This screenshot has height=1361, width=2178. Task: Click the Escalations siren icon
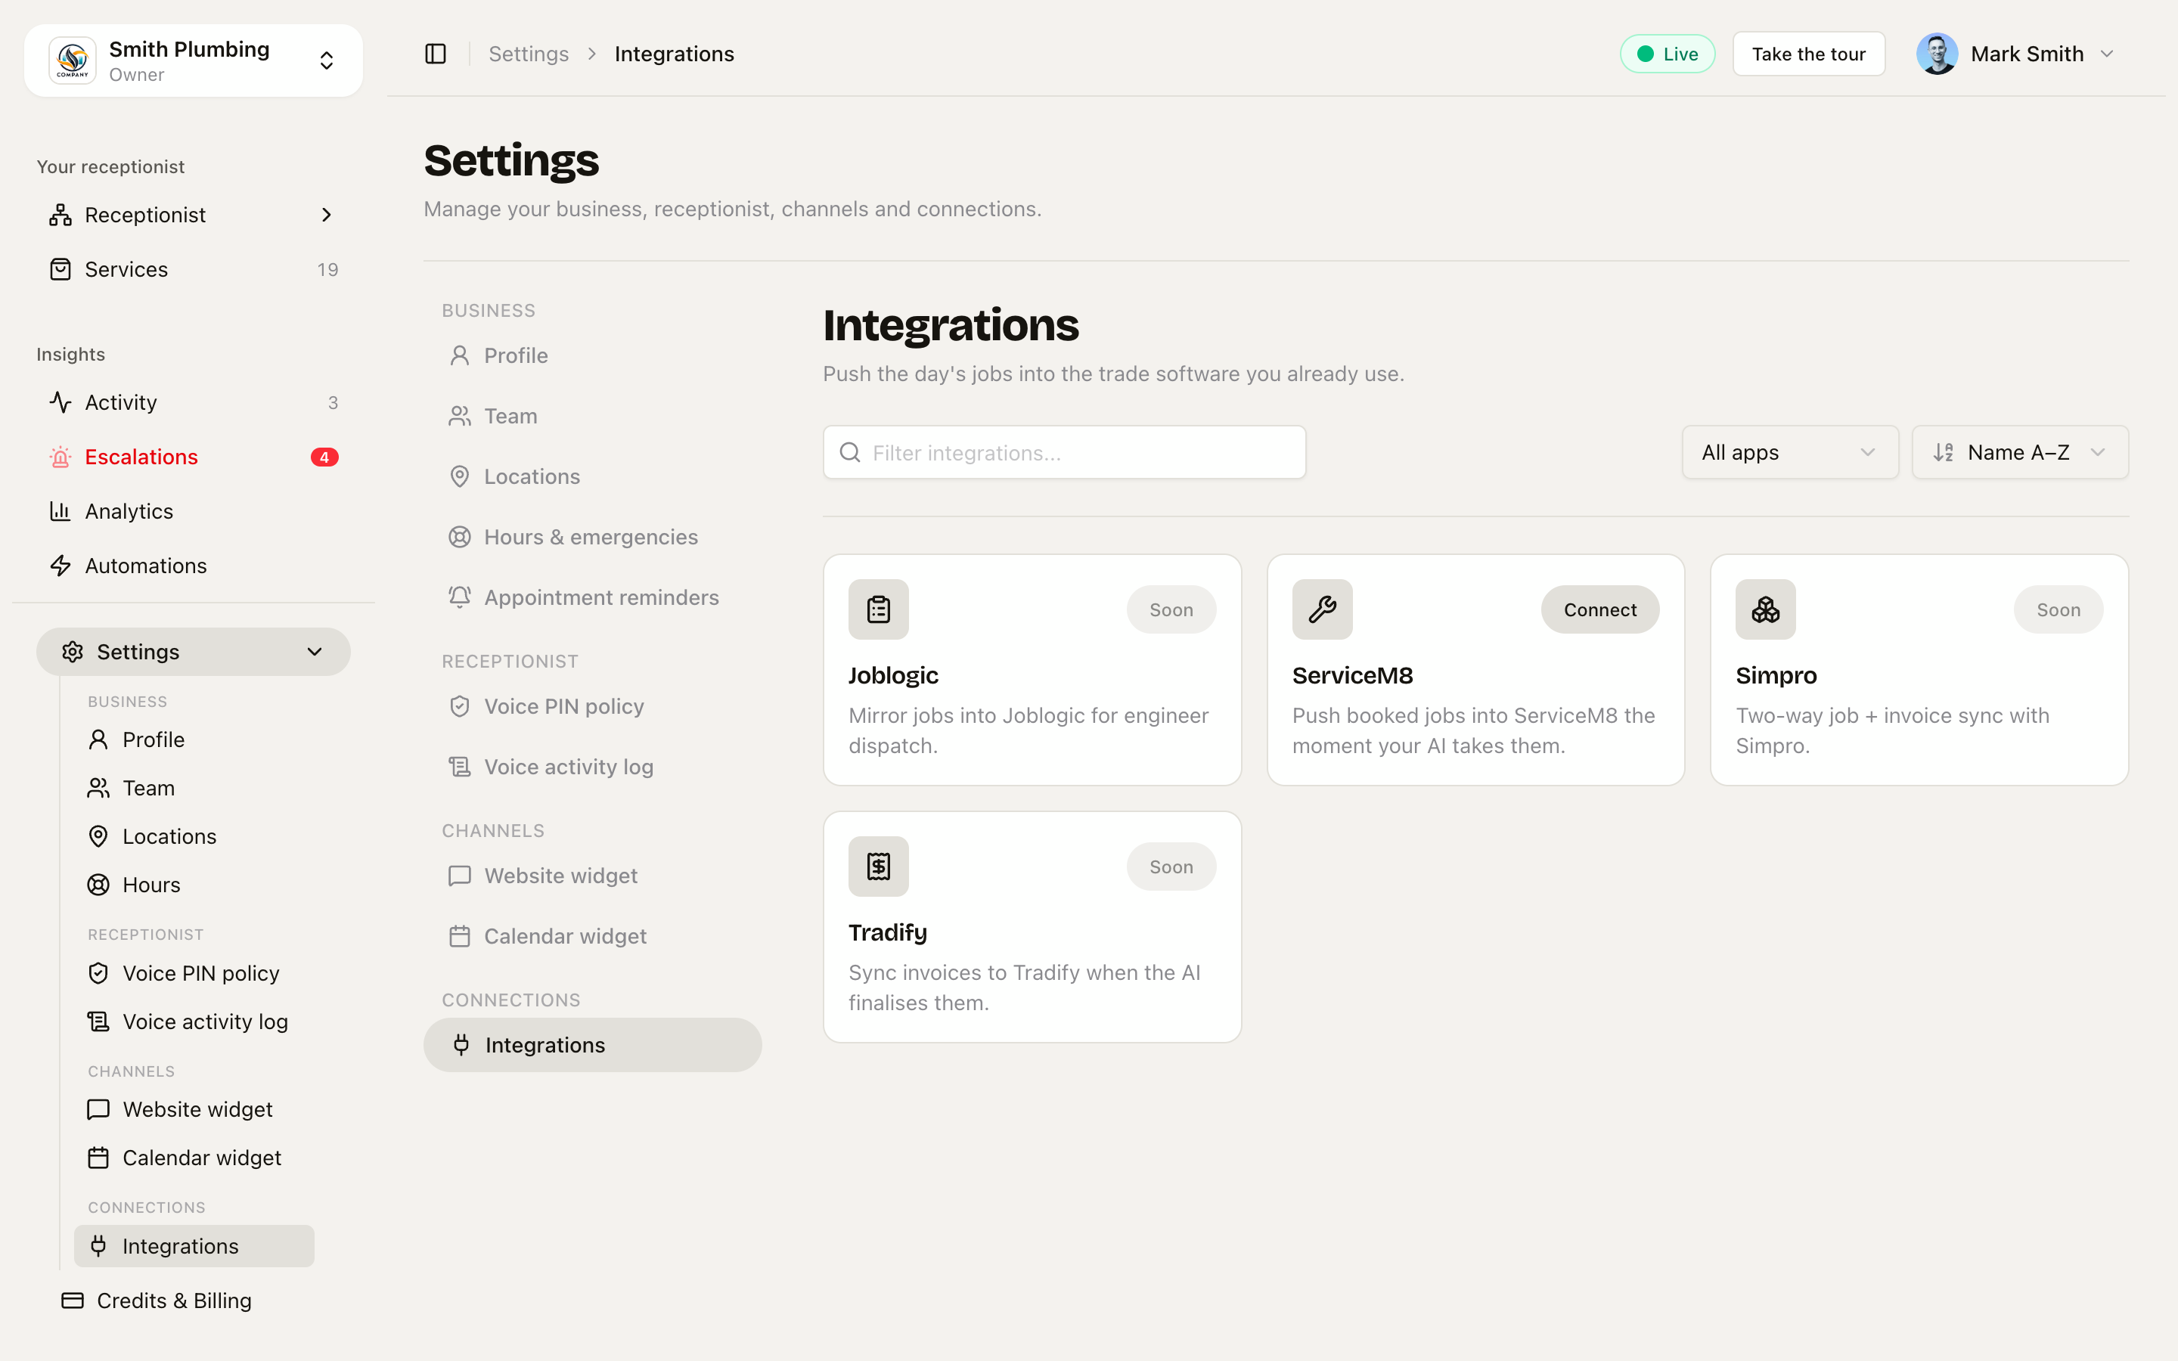[60, 457]
